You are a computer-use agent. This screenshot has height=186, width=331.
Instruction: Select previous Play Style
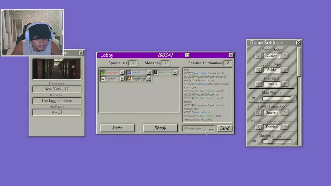click(x=259, y=84)
